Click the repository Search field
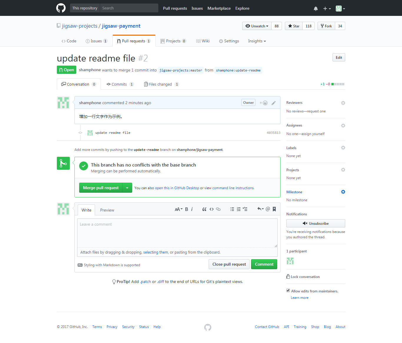Image resolution: width=402 pixels, height=343 pixels. point(129,8)
